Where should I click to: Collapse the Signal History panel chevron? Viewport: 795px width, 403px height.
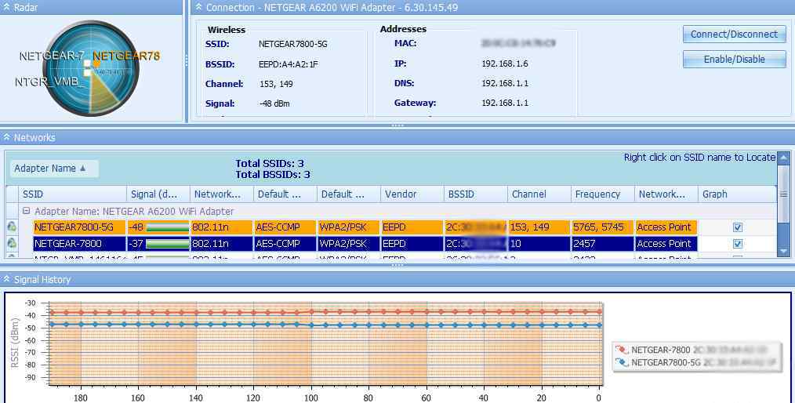[6, 279]
